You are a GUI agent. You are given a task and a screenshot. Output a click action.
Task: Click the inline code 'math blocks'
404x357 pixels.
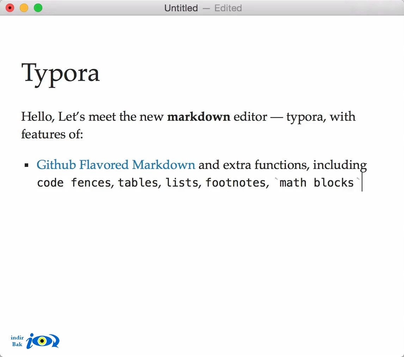(317, 183)
